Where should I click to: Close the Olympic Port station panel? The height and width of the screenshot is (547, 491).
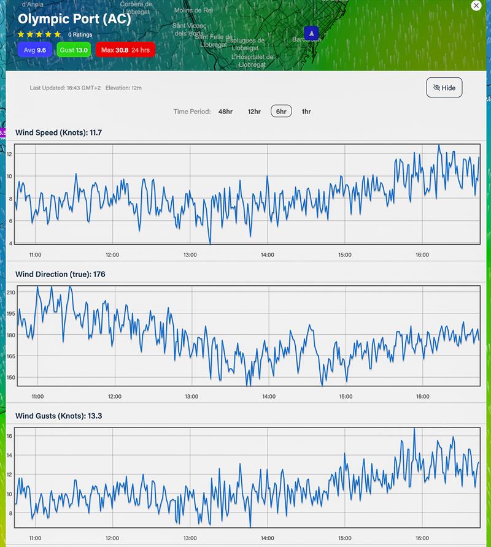pos(476,6)
